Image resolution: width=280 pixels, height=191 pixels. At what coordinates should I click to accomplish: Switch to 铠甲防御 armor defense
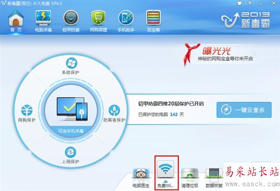(x=71, y=21)
